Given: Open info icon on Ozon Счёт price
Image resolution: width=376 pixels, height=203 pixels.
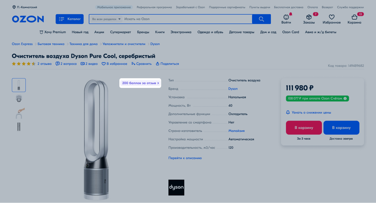Looking at the screenshot, I should [345, 98].
